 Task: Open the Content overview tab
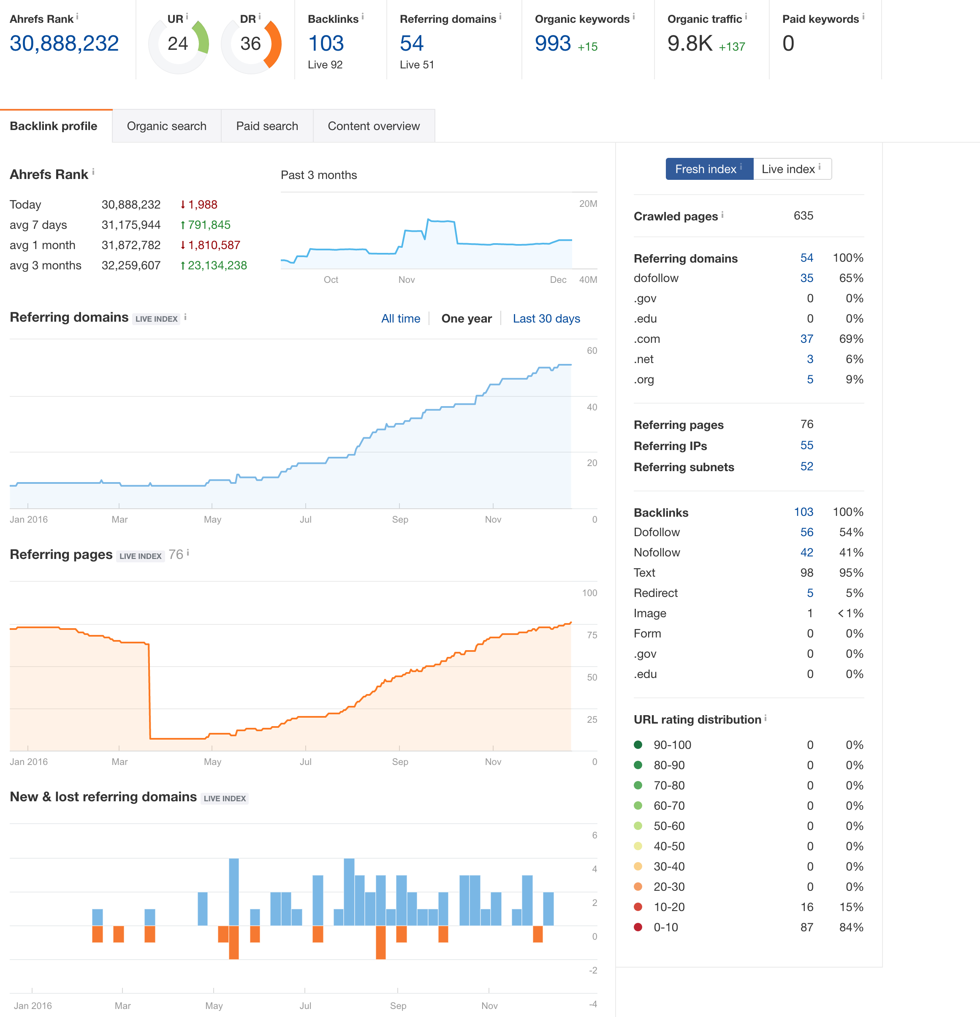[x=374, y=126]
